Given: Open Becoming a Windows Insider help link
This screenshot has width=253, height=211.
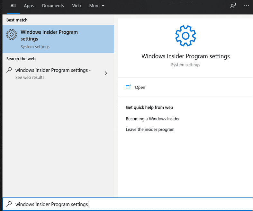Looking at the screenshot, I should (153, 119).
